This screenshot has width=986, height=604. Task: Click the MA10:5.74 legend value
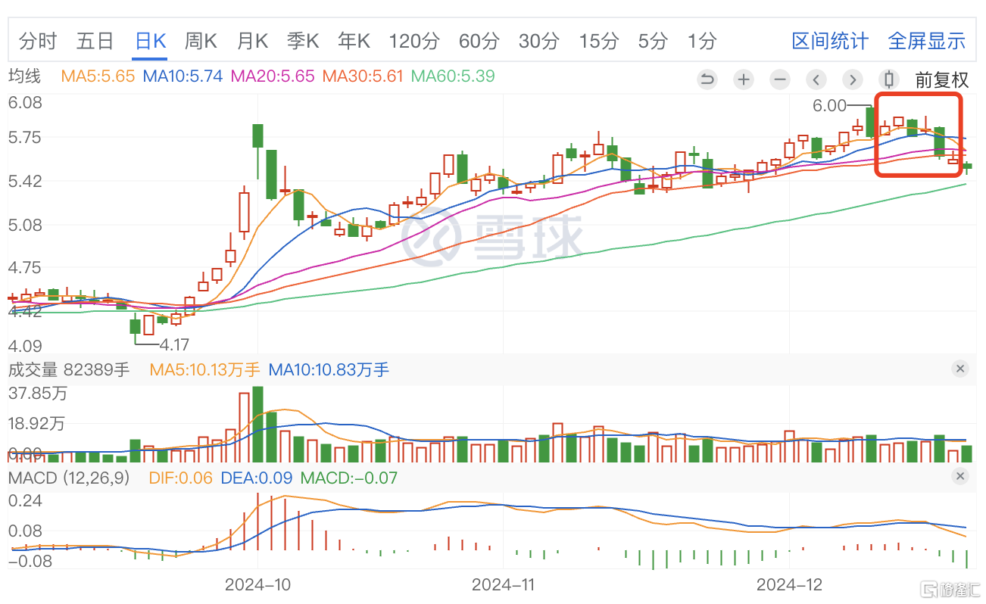click(x=183, y=76)
